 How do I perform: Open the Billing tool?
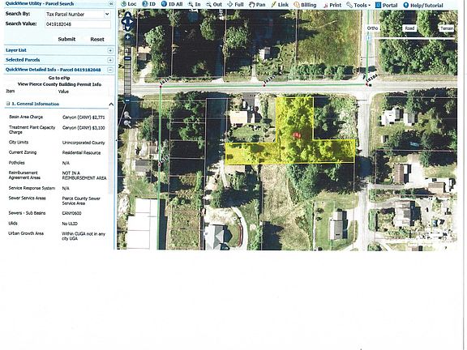click(305, 5)
